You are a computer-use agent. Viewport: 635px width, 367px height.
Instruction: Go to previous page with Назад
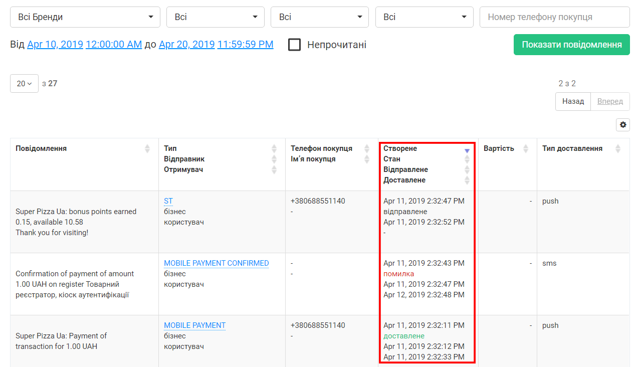click(573, 101)
